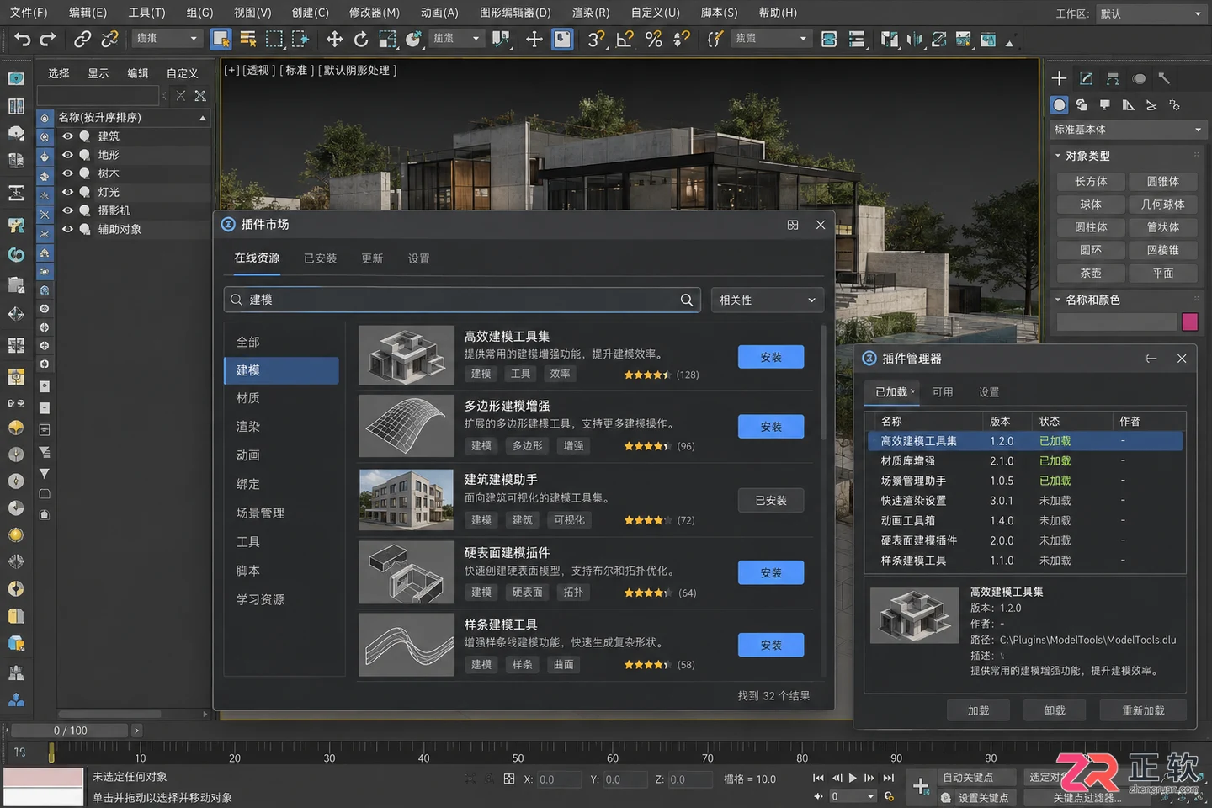The height and width of the screenshot is (808, 1212).
Task: Click the 0 / 100 time slider
Action: pyautogui.click(x=71, y=731)
